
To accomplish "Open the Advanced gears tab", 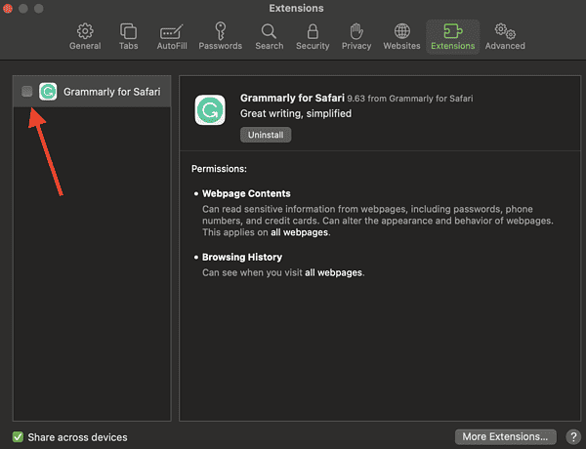I will click(x=505, y=36).
